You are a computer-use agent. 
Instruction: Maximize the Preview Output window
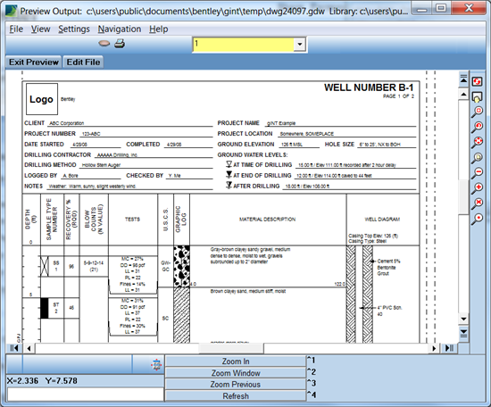(441, 8)
